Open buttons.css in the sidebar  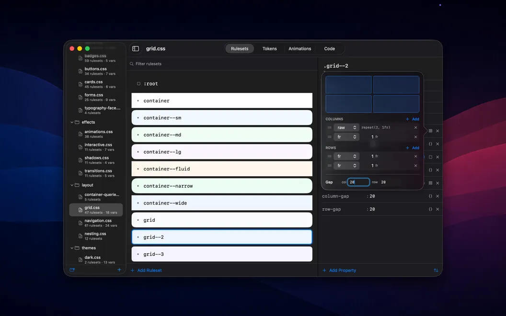point(96,71)
